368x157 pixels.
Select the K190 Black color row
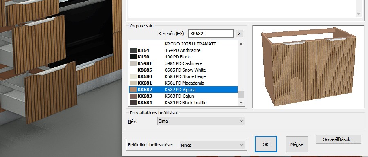click(183, 57)
